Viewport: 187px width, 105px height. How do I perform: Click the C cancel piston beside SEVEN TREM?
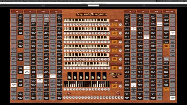[x=120, y=24]
